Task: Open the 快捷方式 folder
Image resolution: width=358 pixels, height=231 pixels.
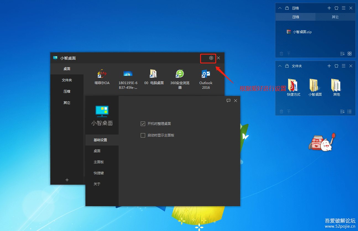Action: point(294,87)
